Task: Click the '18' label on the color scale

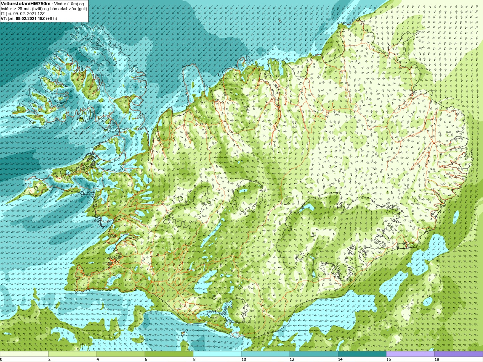Action: pos(437,359)
